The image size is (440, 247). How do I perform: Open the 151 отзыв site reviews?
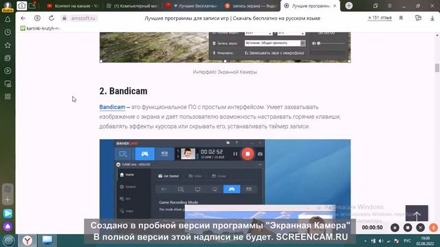tap(379, 18)
